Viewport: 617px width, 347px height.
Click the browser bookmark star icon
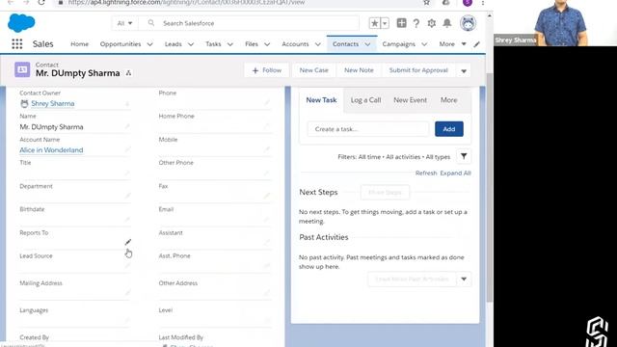click(x=426, y=2)
